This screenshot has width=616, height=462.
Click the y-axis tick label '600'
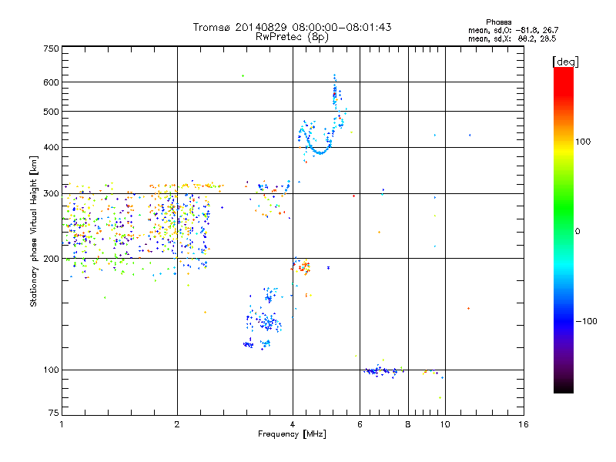tap(51, 82)
